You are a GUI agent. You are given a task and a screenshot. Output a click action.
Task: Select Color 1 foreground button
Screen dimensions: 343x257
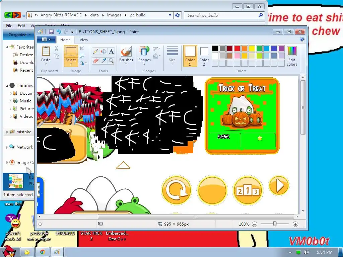coord(190,56)
